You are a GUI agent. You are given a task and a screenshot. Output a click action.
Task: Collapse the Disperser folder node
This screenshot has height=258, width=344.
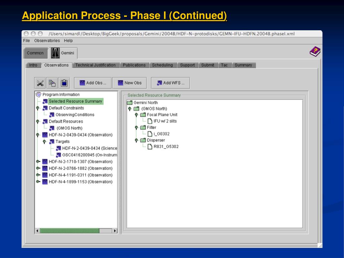tap(136, 140)
